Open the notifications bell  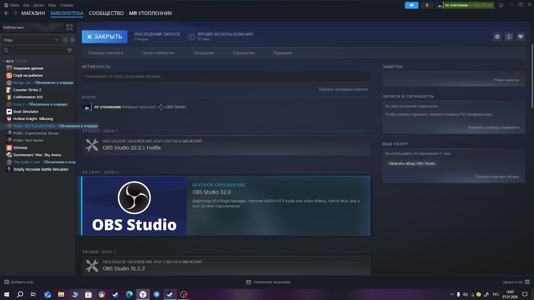pos(427,5)
